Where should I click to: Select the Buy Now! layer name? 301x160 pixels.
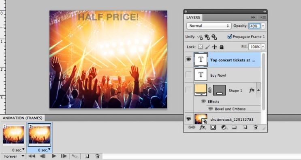[218, 76]
